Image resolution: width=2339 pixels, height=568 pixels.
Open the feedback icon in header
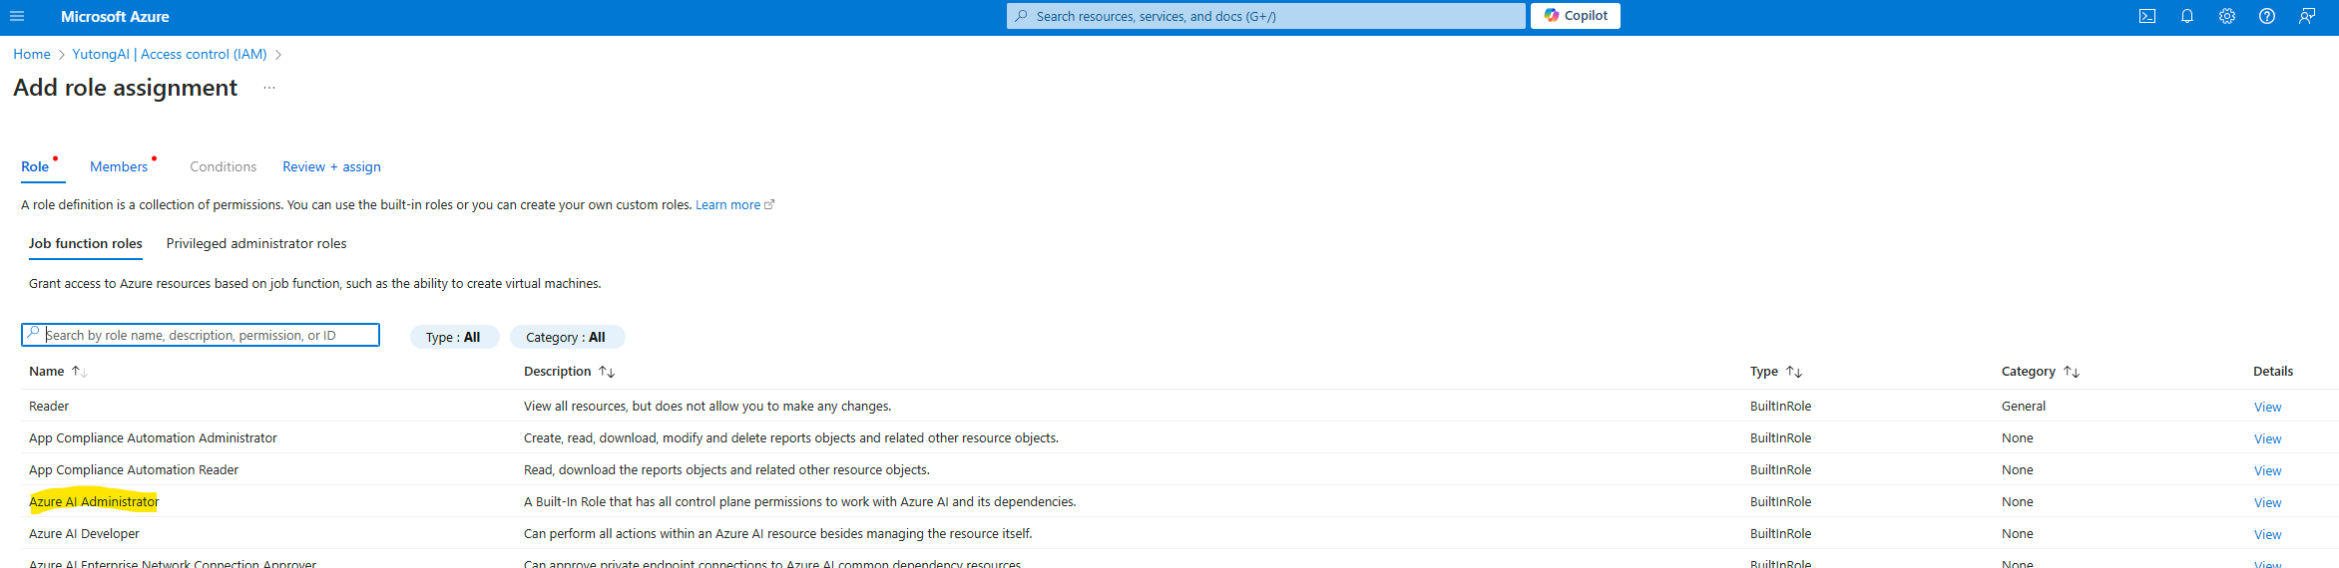pyautogui.click(x=2307, y=16)
